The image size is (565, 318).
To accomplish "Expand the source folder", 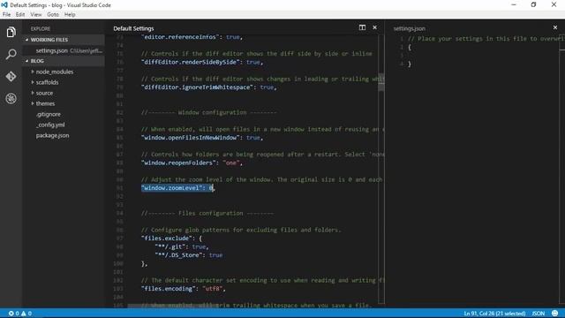I will click(33, 93).
